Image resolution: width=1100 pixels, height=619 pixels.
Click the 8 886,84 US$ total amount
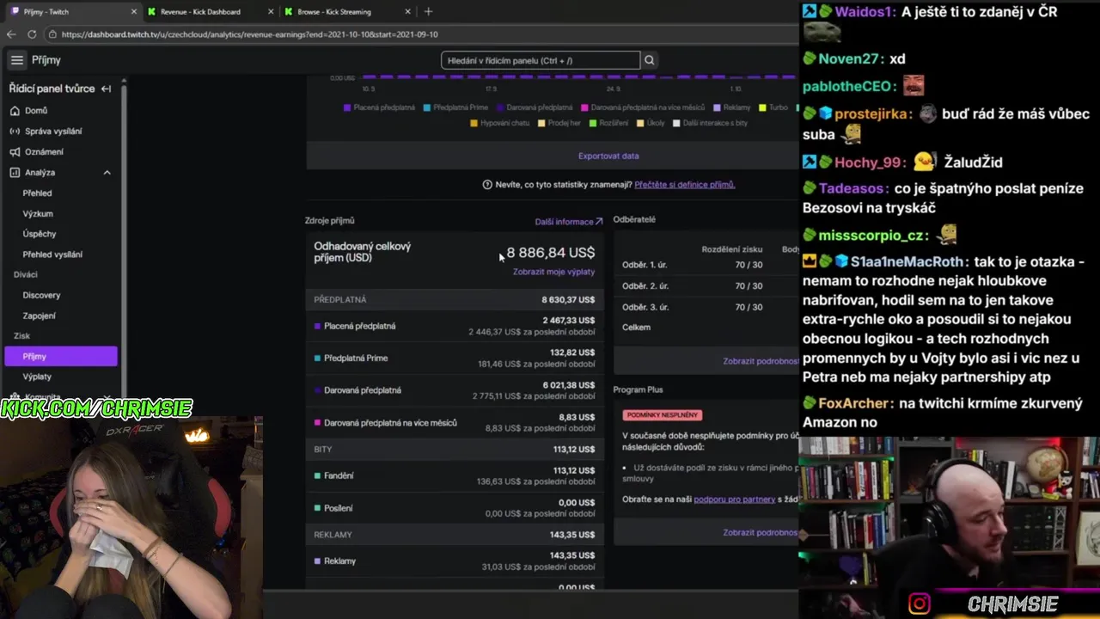[x=551, y=253]
